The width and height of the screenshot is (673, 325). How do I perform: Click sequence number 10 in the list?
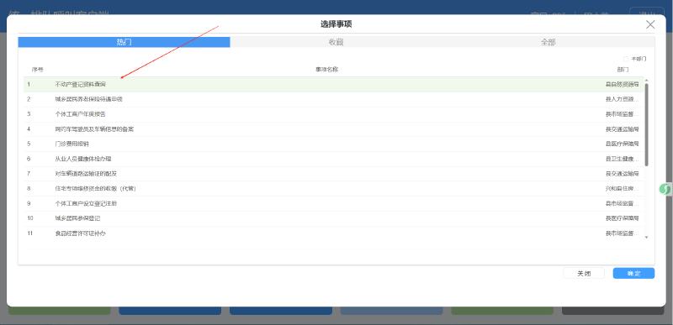click(30, 218)
